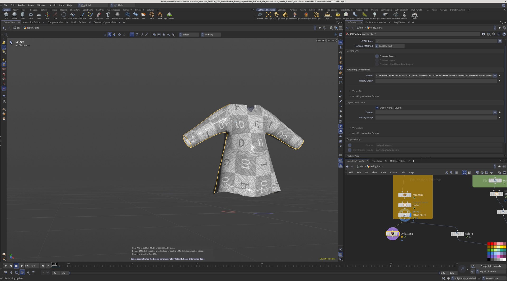Disable Enable Manual Layout checkbox
Viewport: 507px width, 281px height.
[x=377, y=108]
